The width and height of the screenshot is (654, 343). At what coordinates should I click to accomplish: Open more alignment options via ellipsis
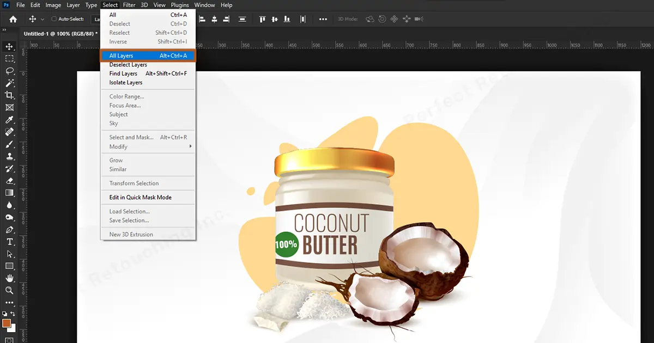[323, 19]
